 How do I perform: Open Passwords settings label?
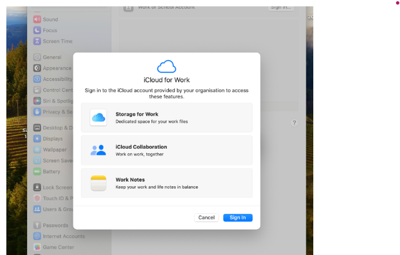55,226
